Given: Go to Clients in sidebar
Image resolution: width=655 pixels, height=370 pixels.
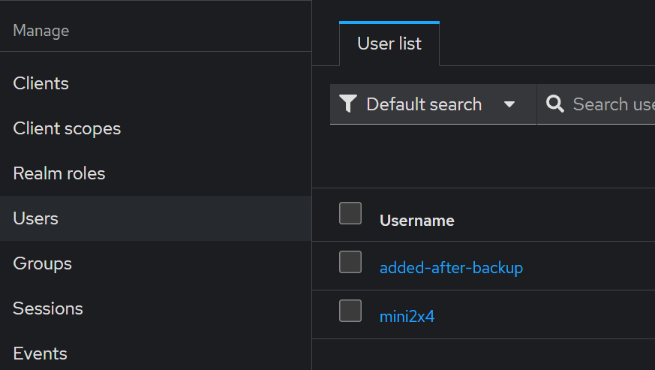Looking at the screenshot, I should click(41, 83).
